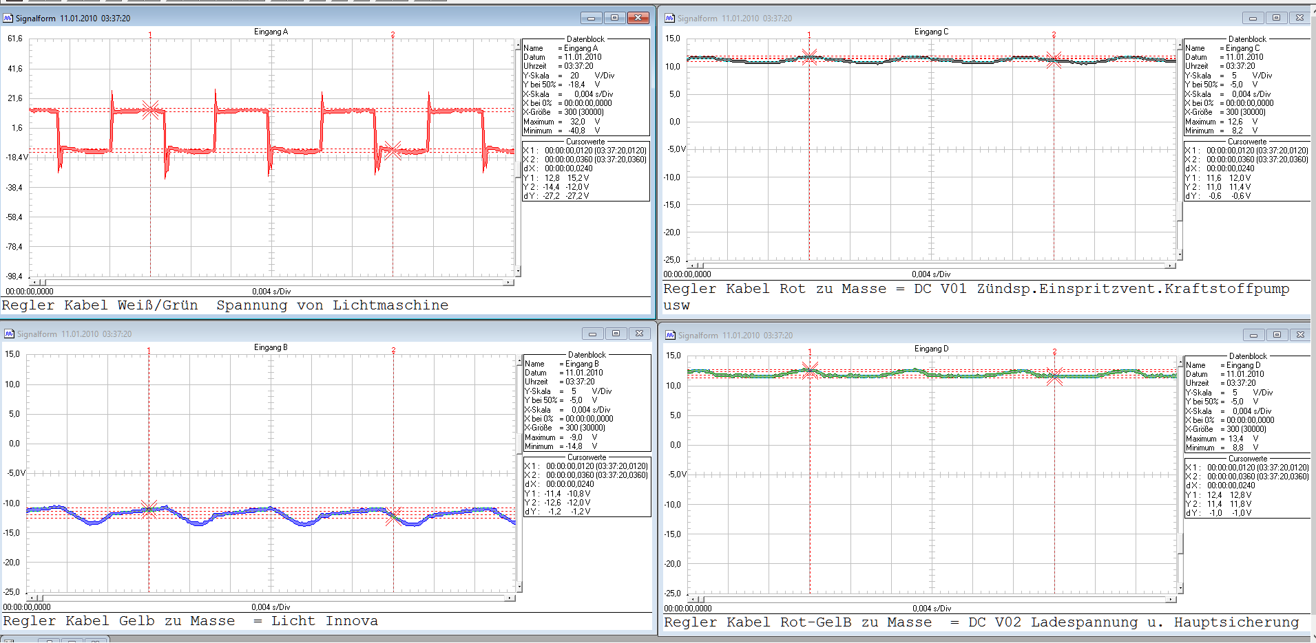The width and height of the screenshot is (1316, 643).
Task: Click the Signalform icon in Eingang C window
Action: pos(669,18)
